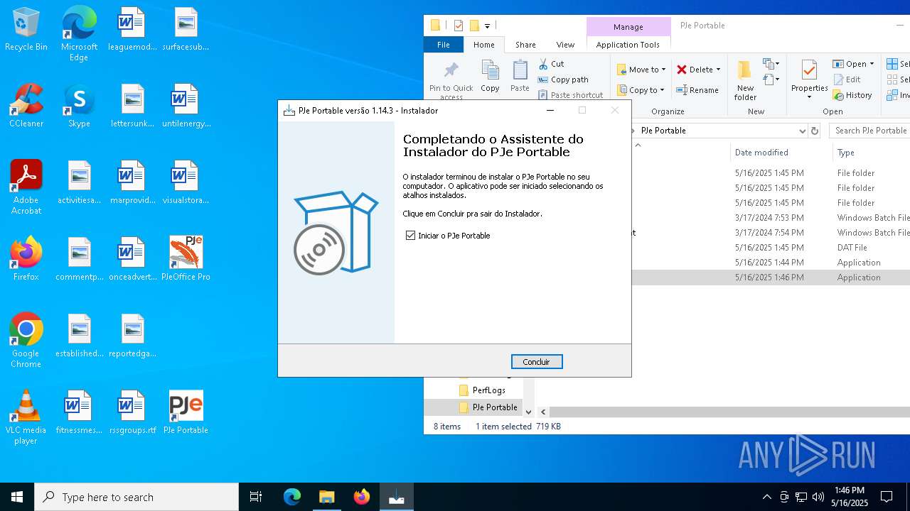Open Task View on taskbar

[x=256, y=497]
